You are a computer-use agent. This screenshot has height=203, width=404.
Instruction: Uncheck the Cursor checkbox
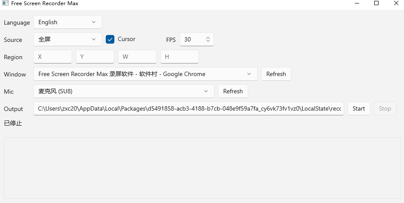click(110, 39)
